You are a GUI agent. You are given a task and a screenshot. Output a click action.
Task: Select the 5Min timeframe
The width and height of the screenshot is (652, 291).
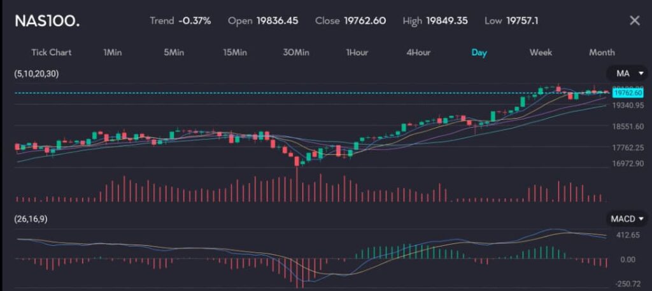174,52
